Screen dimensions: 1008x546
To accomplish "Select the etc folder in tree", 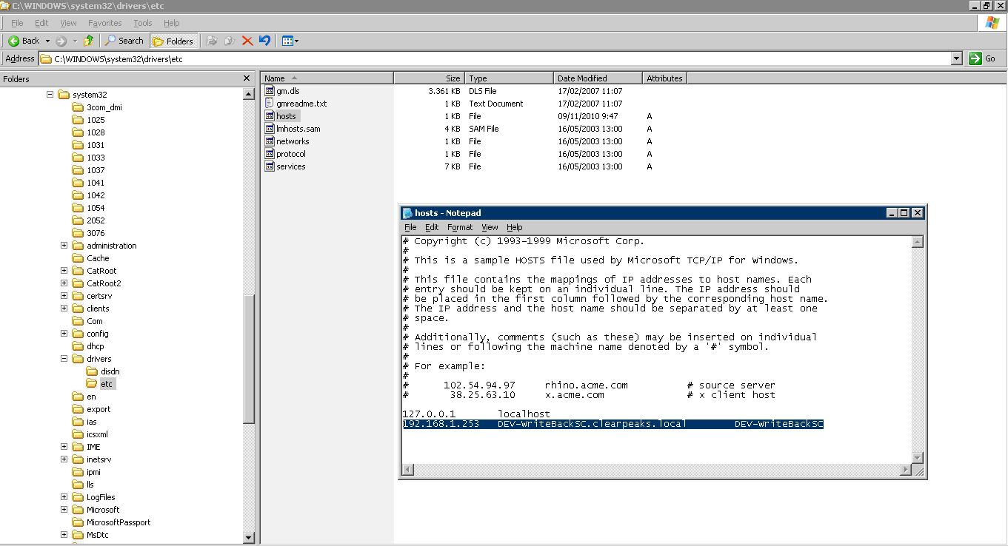I will tap(107, 384).
